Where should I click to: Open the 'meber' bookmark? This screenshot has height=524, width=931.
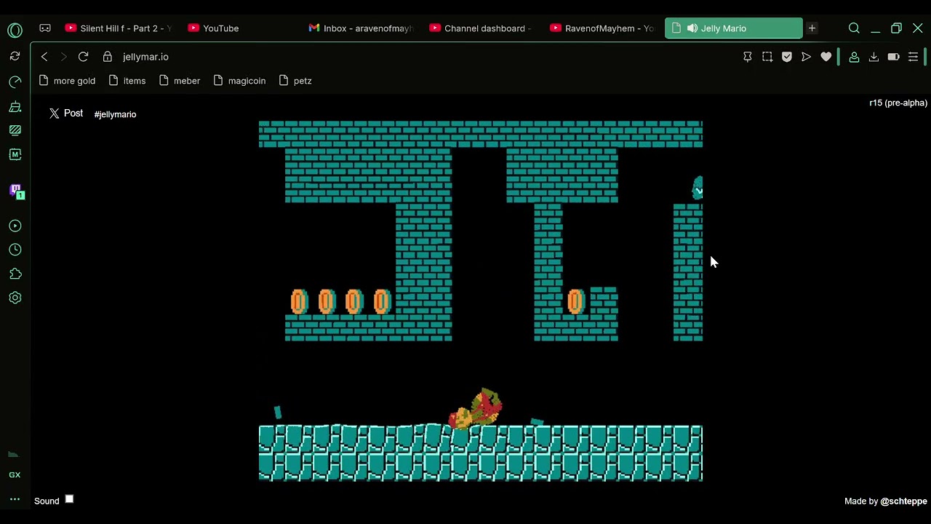[179, 81]
